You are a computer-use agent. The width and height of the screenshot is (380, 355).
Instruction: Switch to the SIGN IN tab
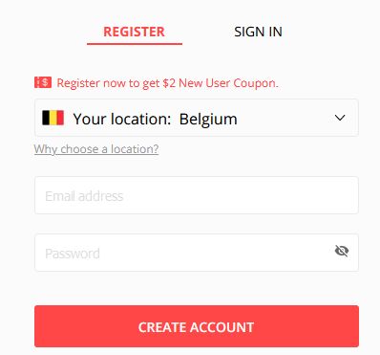pos(258,32)
